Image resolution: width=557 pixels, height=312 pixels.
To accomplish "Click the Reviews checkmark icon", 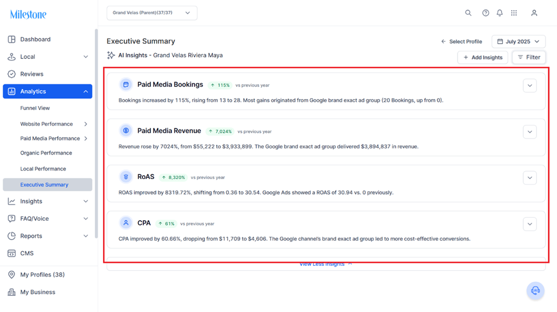I will click(11, 74).
